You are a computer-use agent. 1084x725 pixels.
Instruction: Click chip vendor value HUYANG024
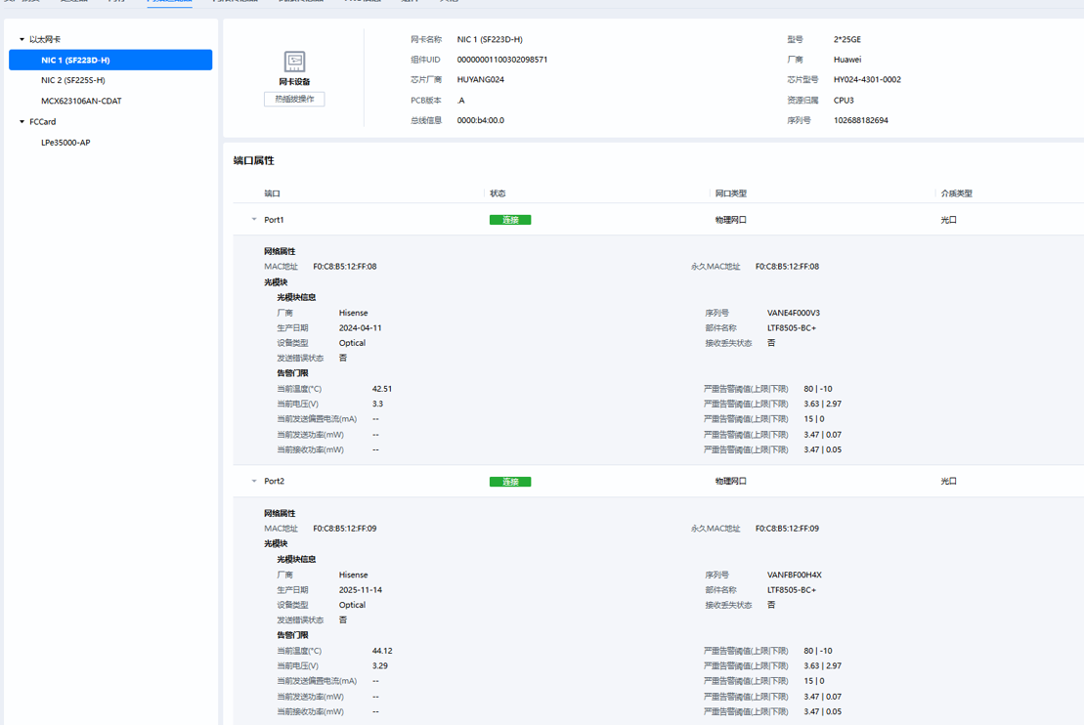pos(481,79)
